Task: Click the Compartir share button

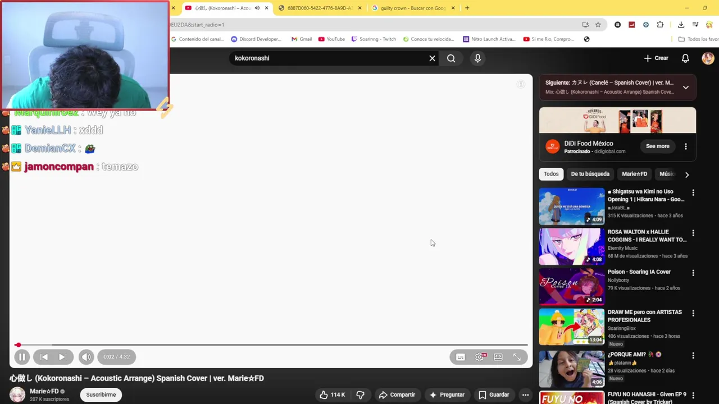Action: pos(397,395)
